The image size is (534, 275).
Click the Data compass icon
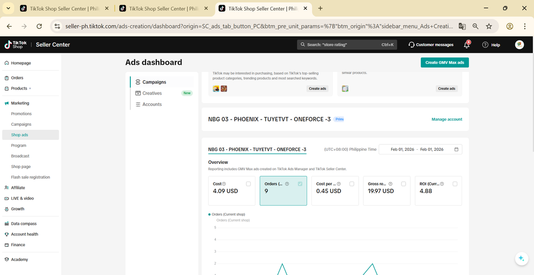coord(7,223)
